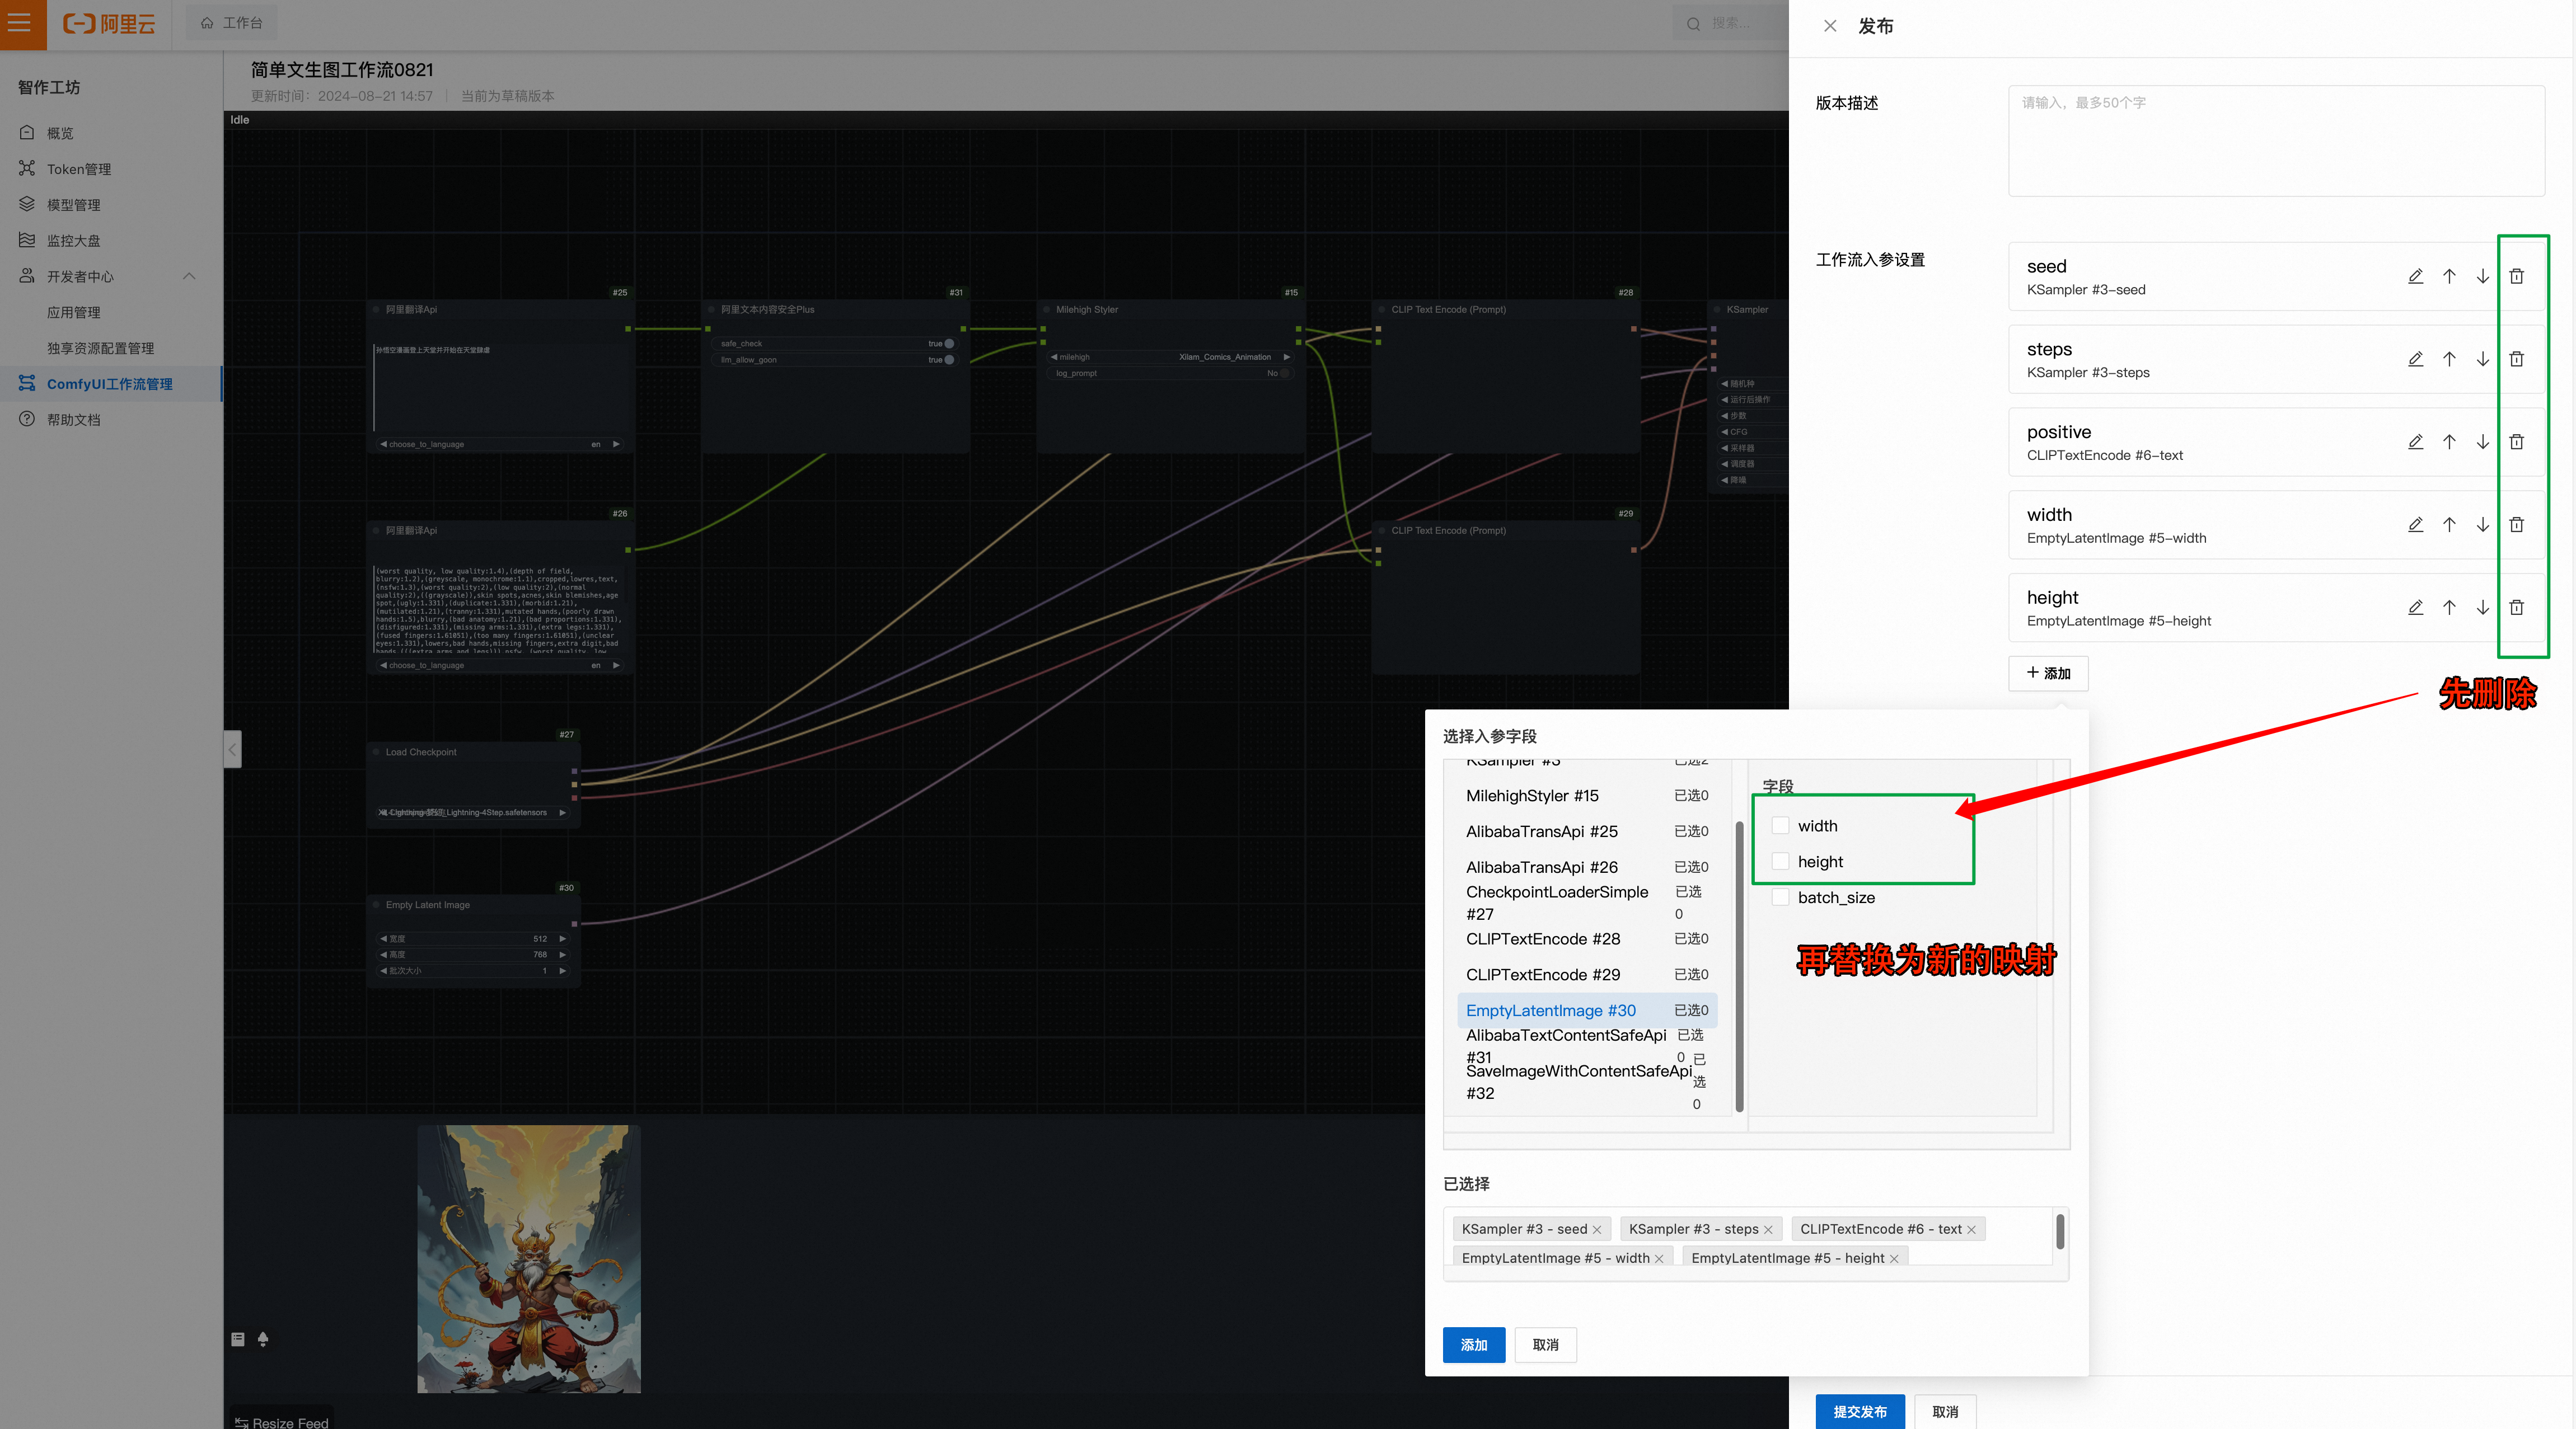Image resolution: width=2576 pixels, height=1429 pixels.
Task: Click the generated Monkey King image thumbnail
Action: [529, 1259]
